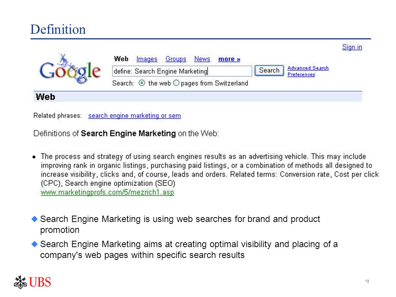Click the Google logo
Image resolution: width=396 pixels, height=297 pixels.
[70, 69]
